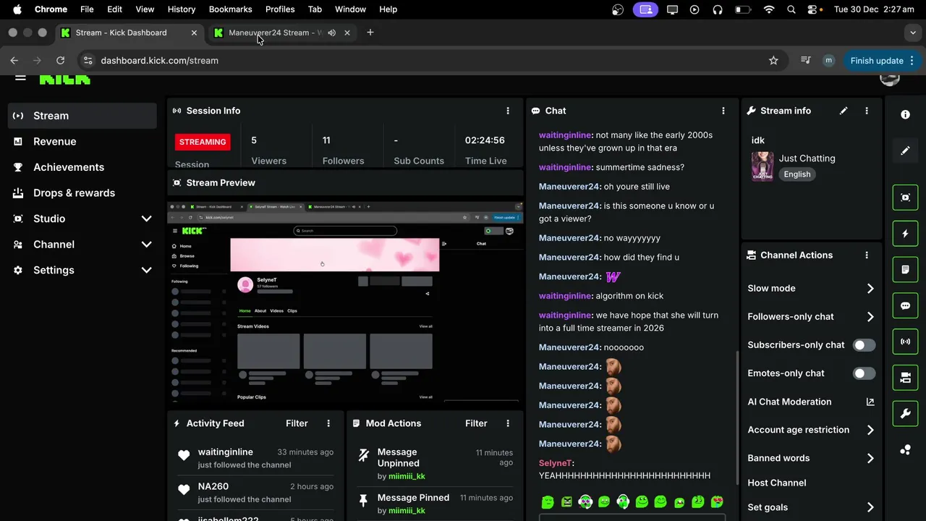Focus the address bar URL
The image size is (926, 521).
coord(160,61)
